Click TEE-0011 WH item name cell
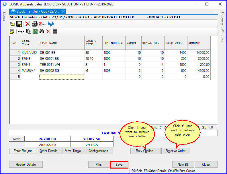The width and height of the screenshot is (227, 174). click(62, 65)
